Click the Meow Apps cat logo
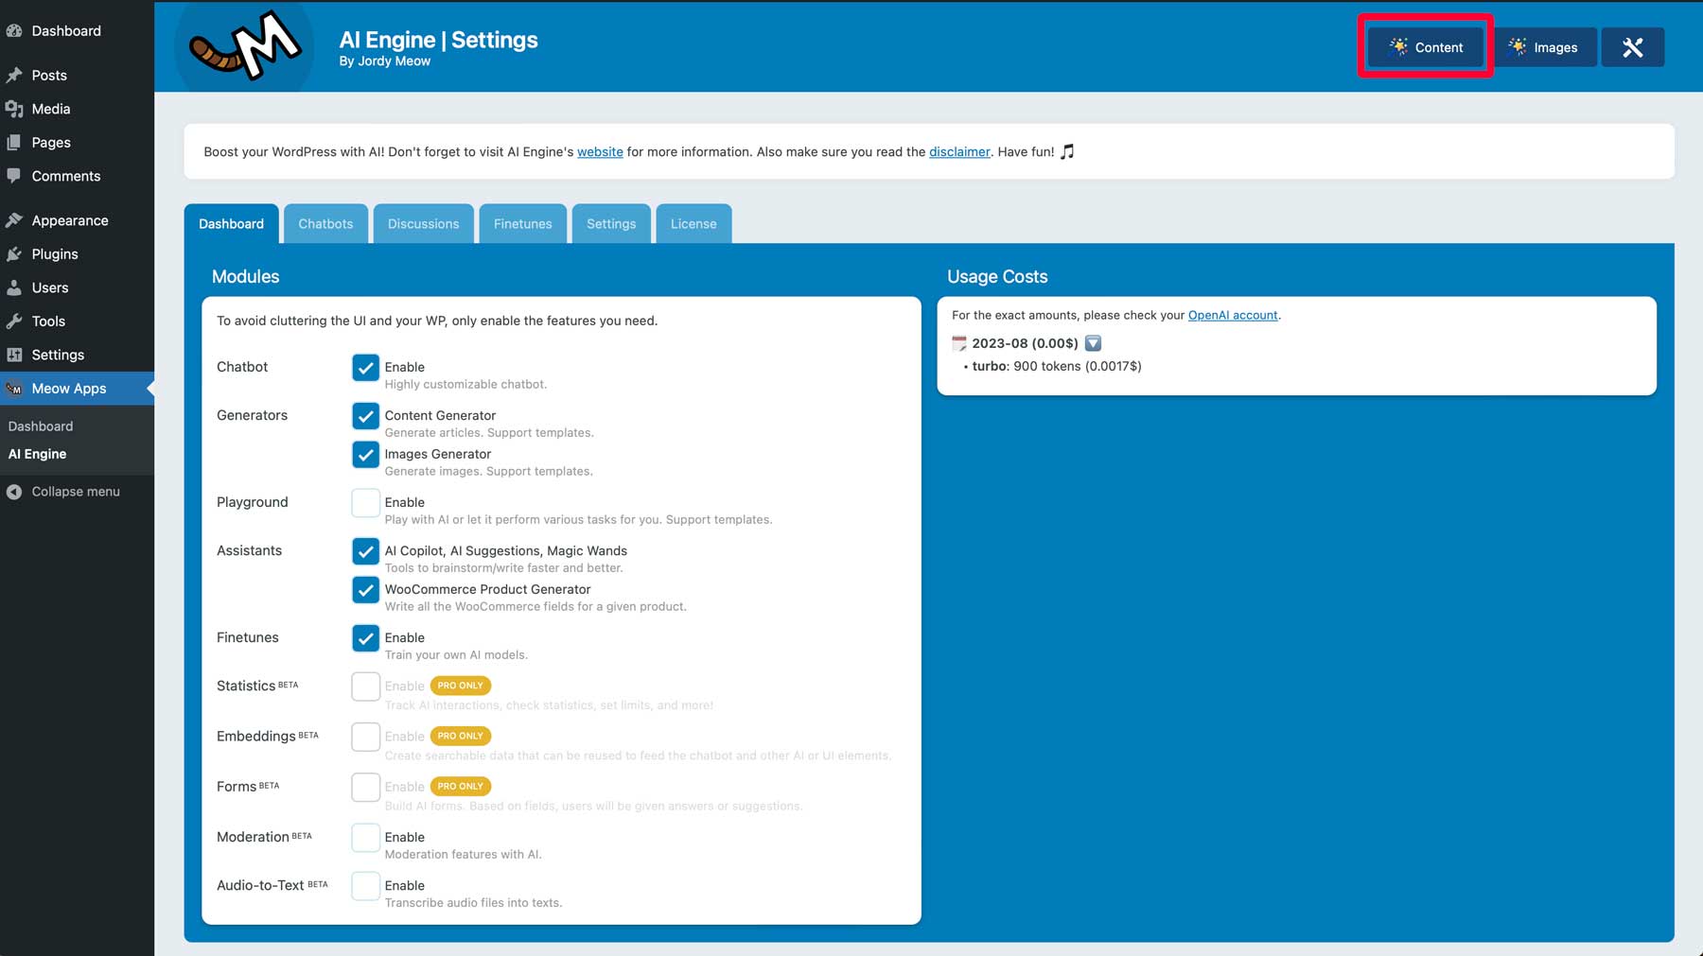Screen dimensions: 1703x956 click(x=245, y=46)
